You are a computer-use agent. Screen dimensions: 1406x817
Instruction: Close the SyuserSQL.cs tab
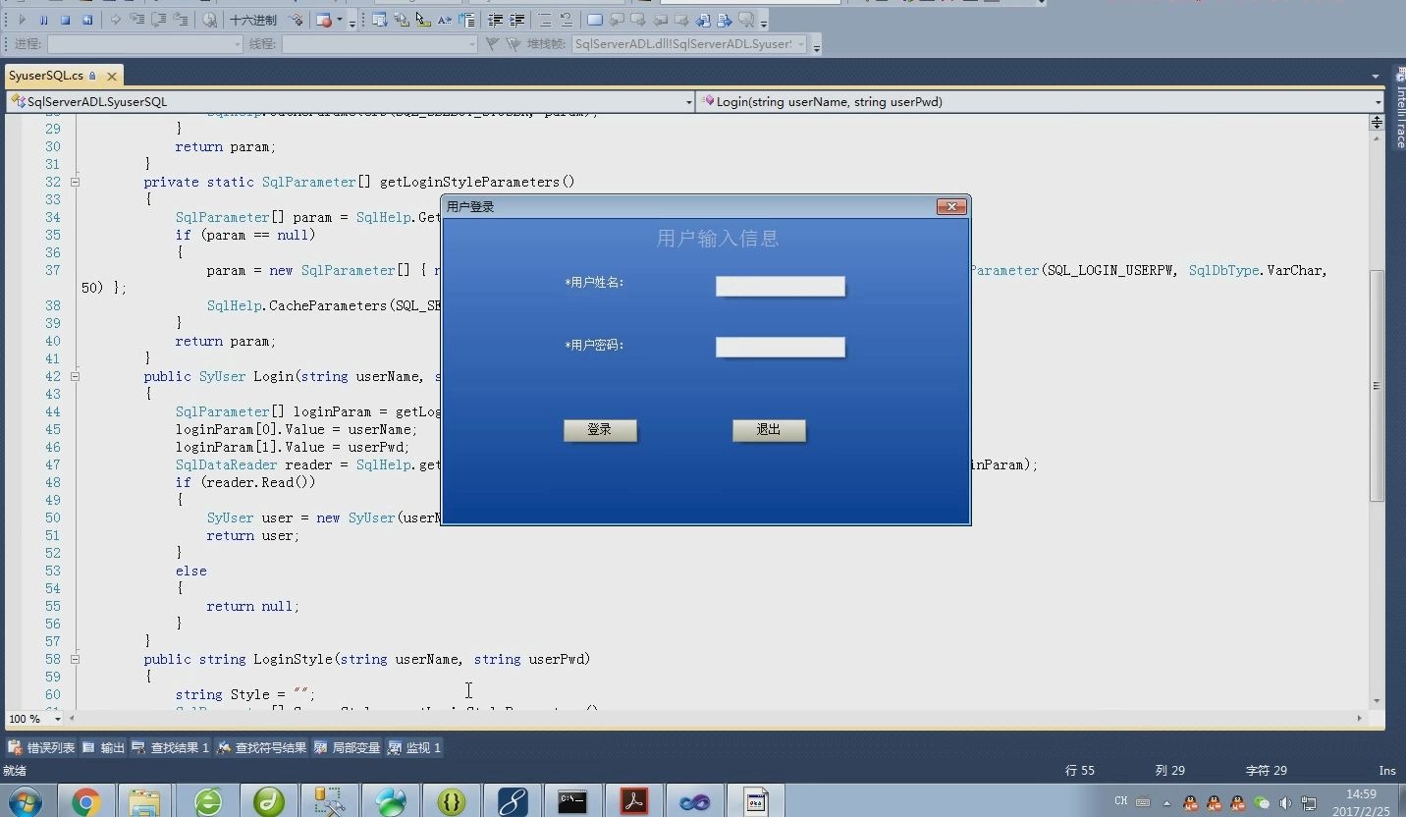pyautogui.click(x=112, y=76)
